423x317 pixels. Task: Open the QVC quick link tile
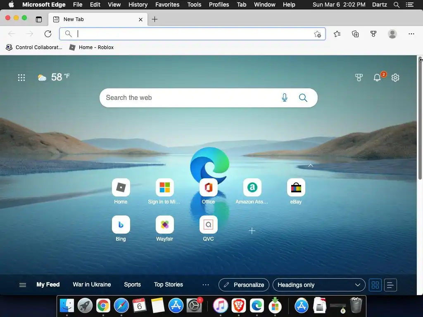[208, 229]
